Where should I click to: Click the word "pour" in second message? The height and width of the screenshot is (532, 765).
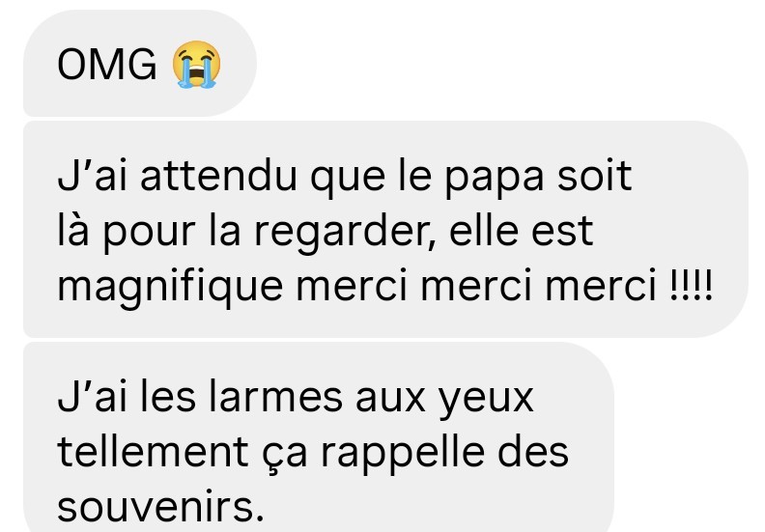(150, 234)
